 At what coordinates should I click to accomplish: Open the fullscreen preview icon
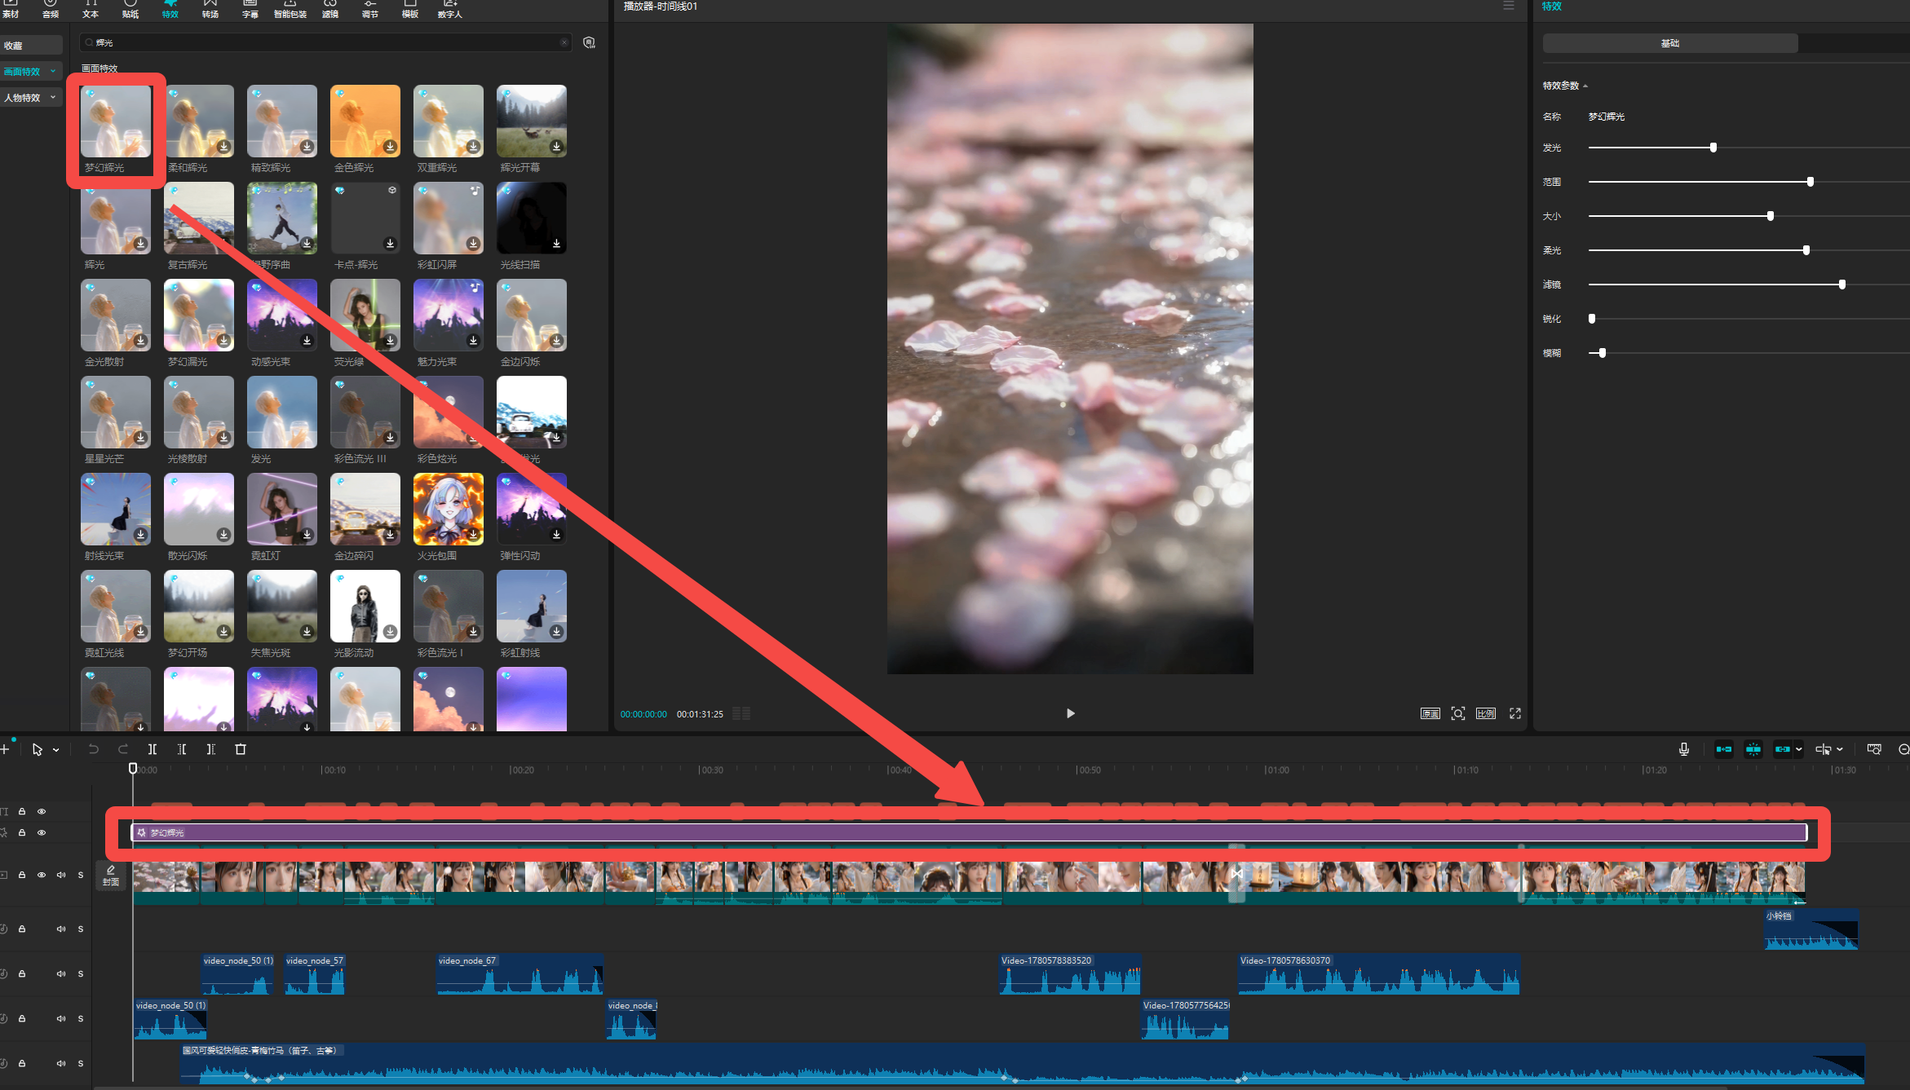point(1515,713)
